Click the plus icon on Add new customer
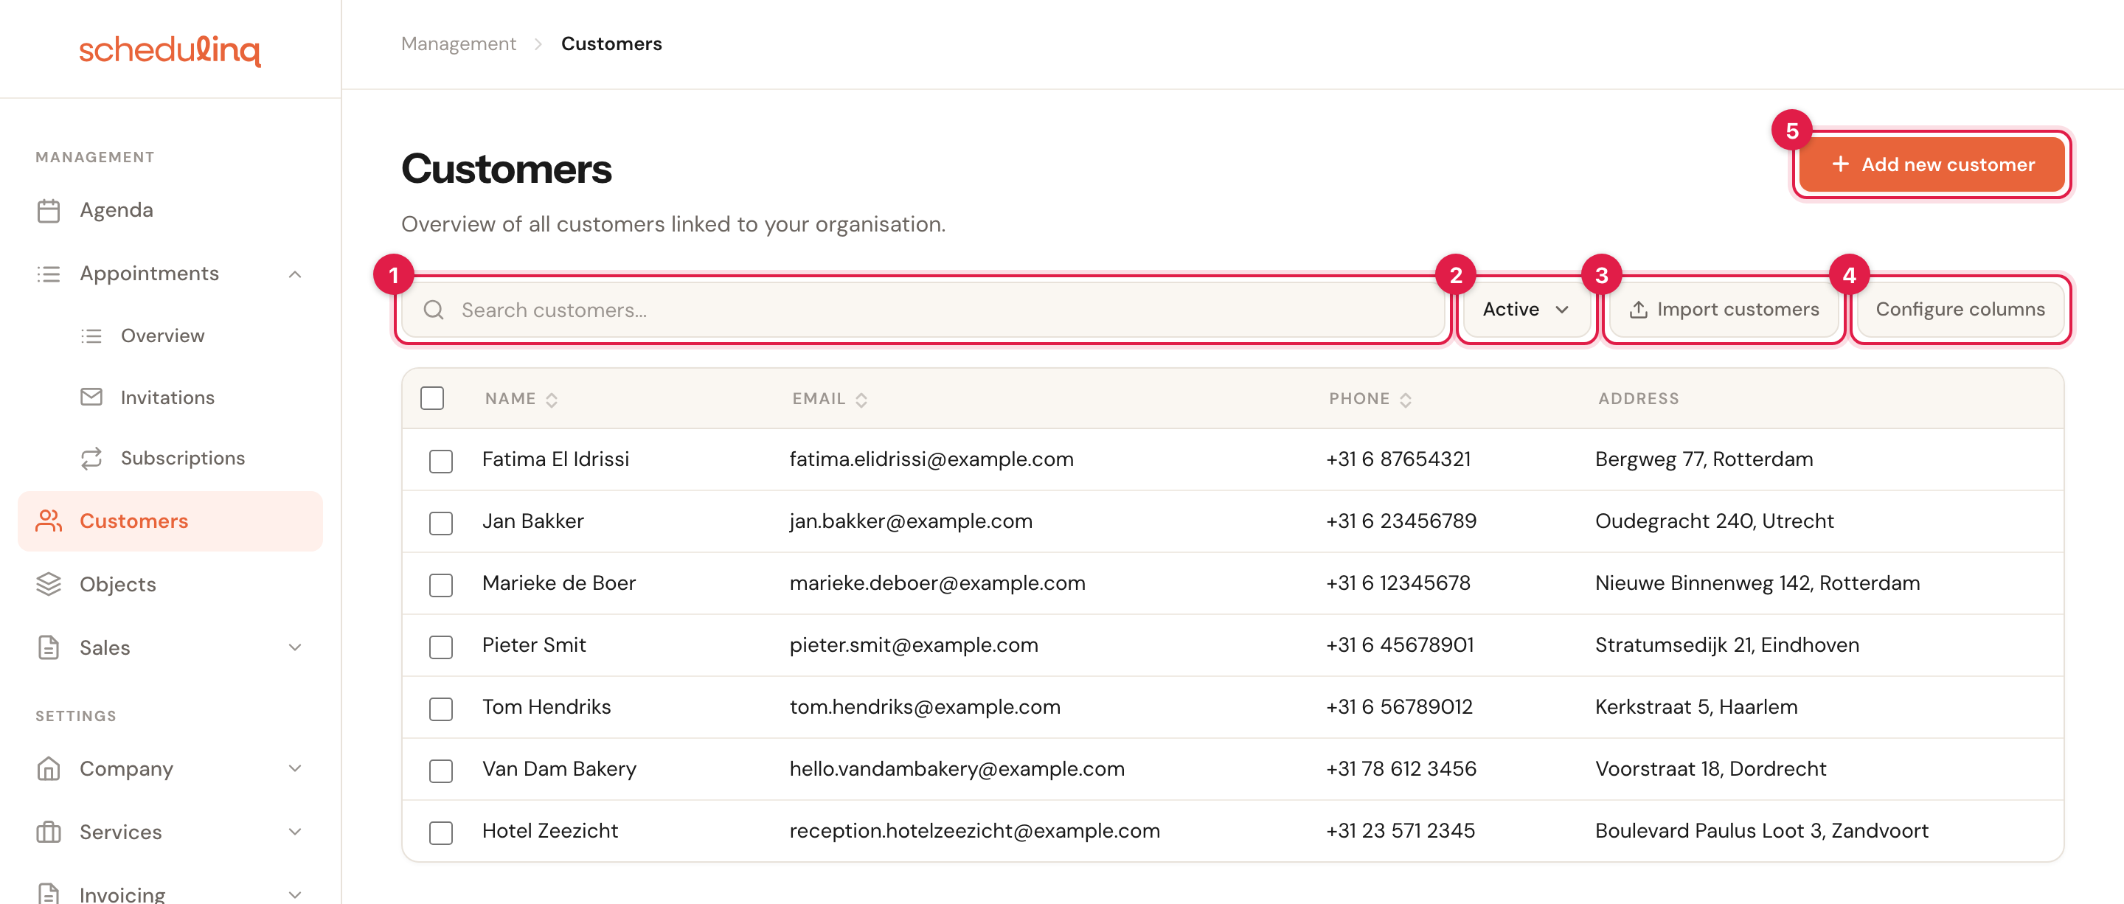 pos(1840,165)
